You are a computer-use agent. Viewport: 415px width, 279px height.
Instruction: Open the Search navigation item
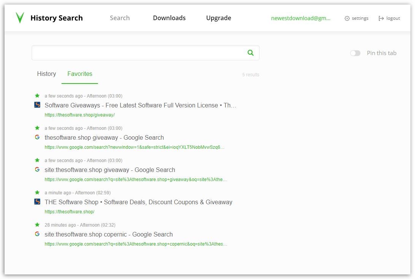coord(120,18)
